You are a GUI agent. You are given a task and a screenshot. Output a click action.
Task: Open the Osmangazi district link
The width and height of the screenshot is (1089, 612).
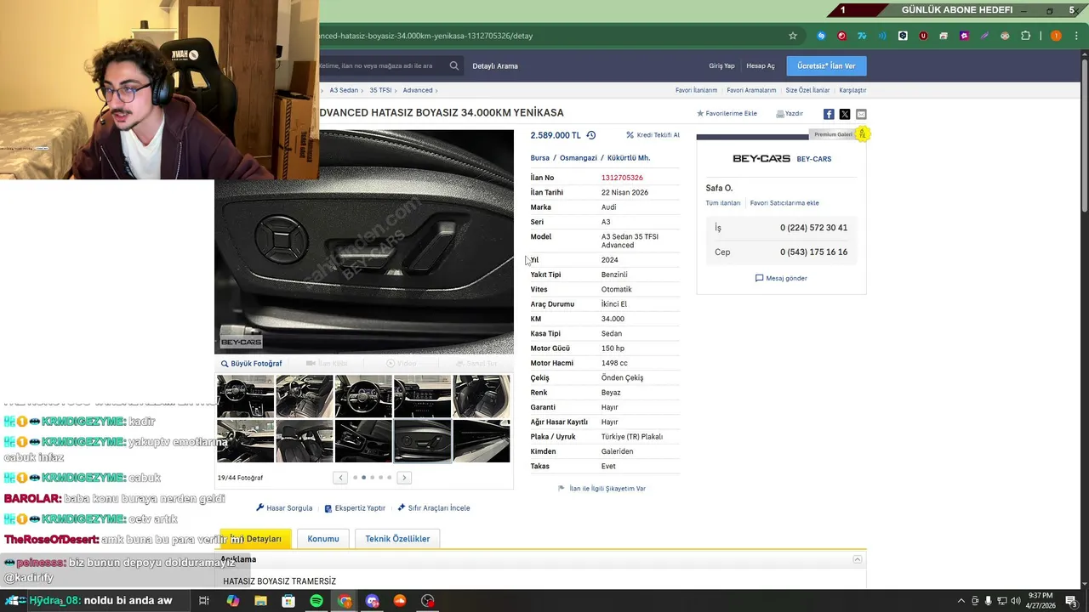tap(578, 158)
